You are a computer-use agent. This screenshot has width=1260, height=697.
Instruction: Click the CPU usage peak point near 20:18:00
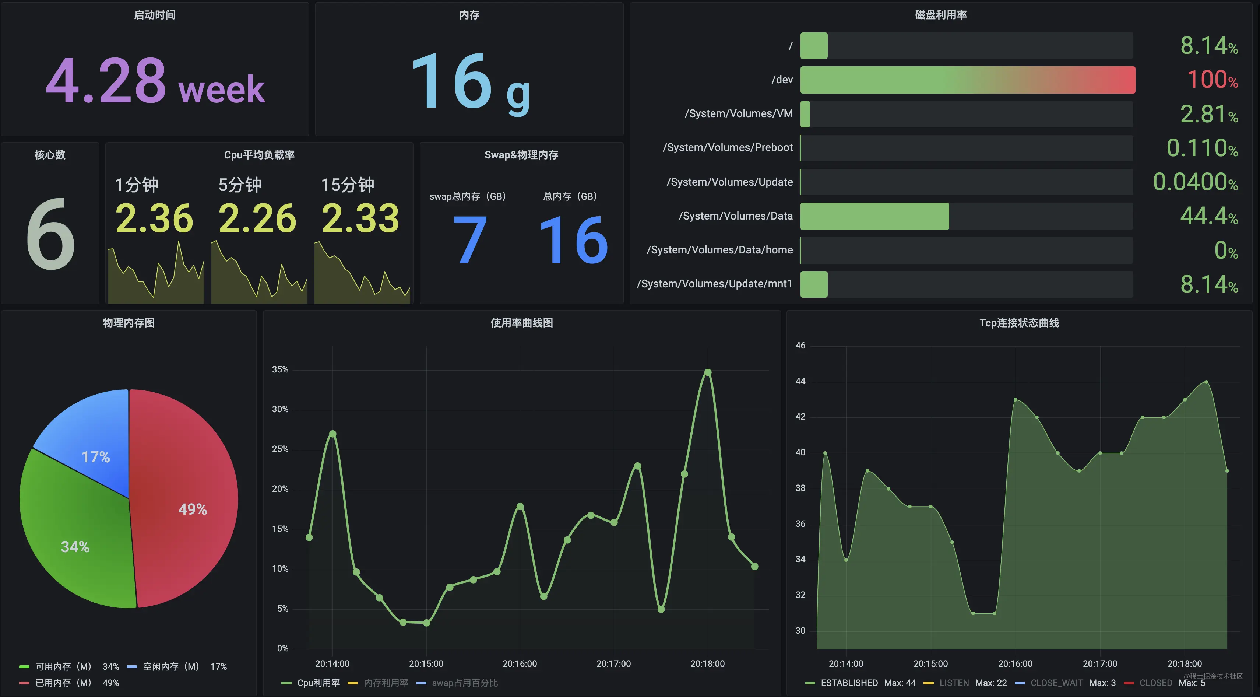[x=707, y=372]
